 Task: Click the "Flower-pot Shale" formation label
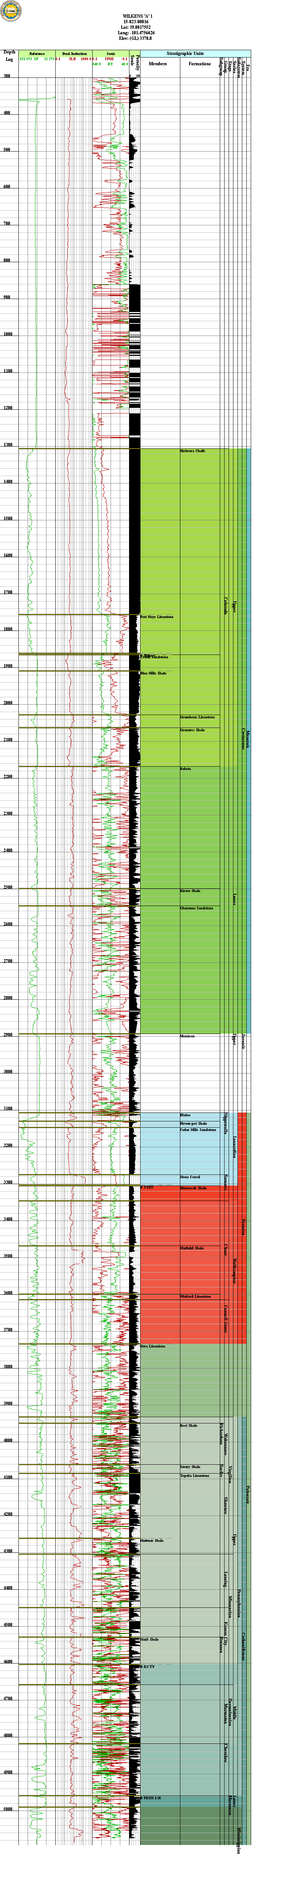click(194, 1124)
